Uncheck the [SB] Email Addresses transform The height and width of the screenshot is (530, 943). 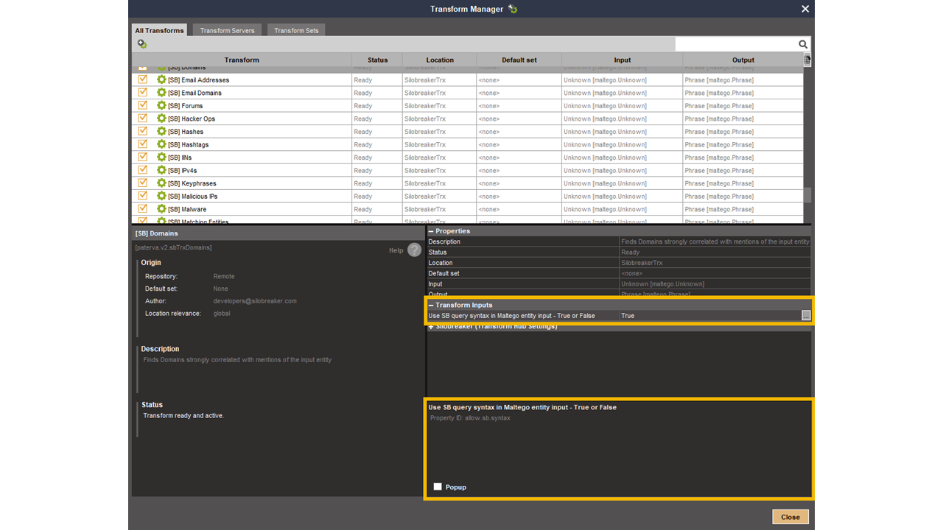coord(143,79)
